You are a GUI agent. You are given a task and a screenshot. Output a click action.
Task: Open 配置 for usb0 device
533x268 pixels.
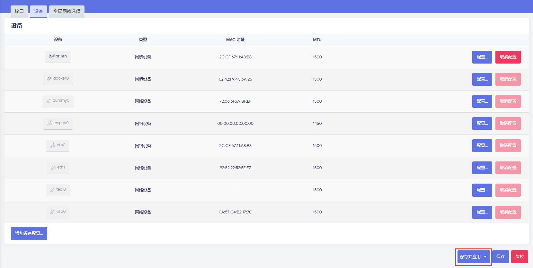[482, 212]
